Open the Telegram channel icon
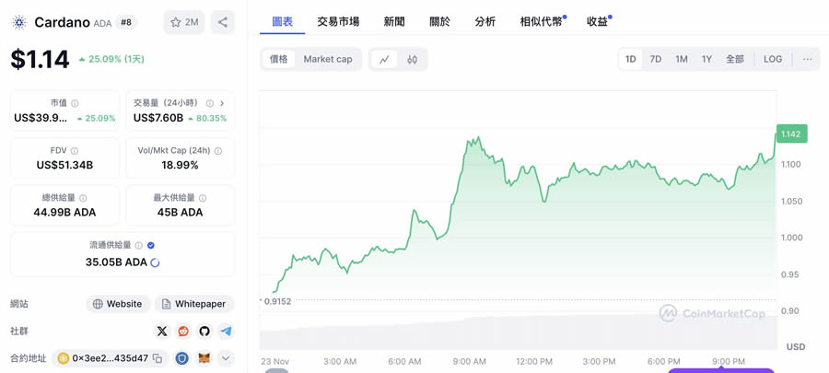 click(226, 331)
